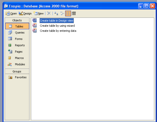Click the Queries icon
This screenshot has height=122, width=157.
[x=10, y=33]
